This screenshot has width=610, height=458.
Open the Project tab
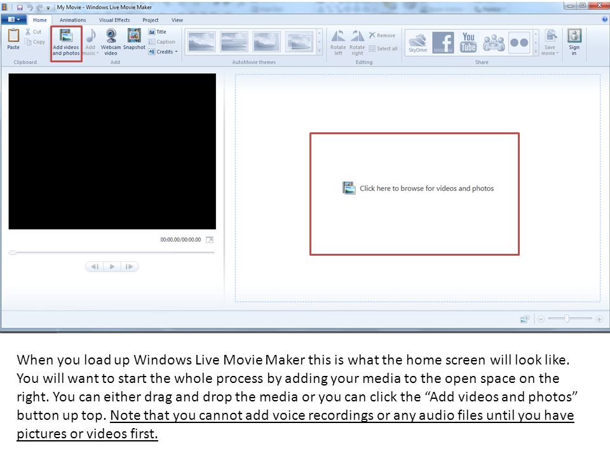point(150,20)
